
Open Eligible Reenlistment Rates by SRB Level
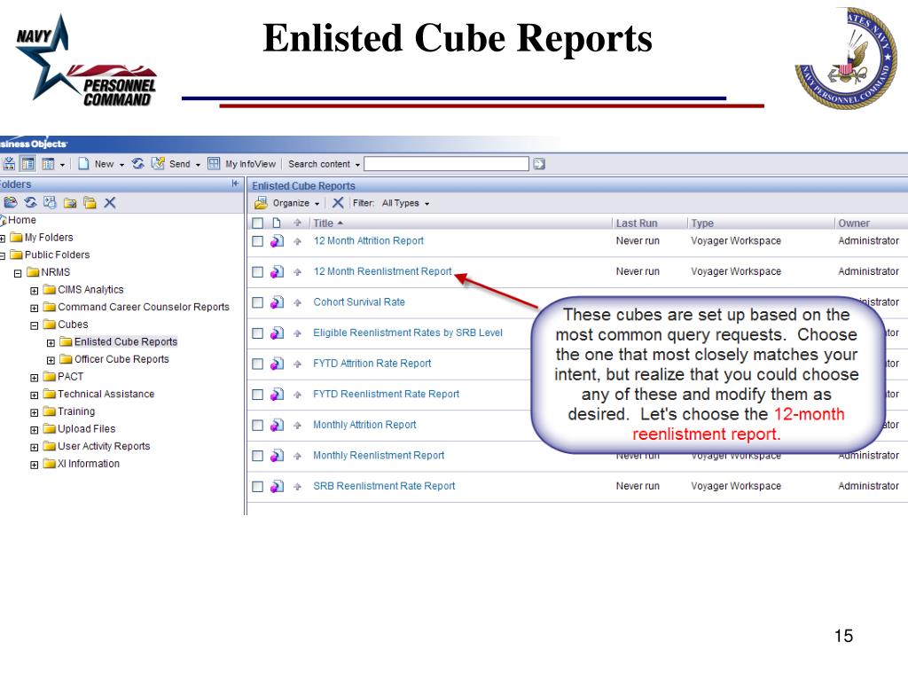[408, 333]
